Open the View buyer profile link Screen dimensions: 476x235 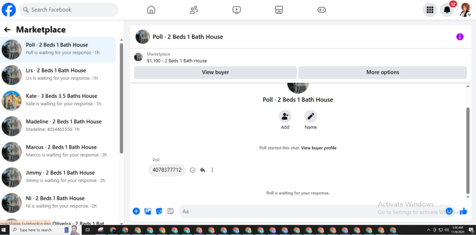(319, 148)
